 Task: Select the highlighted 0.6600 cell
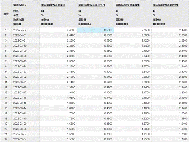pos(96,30)
